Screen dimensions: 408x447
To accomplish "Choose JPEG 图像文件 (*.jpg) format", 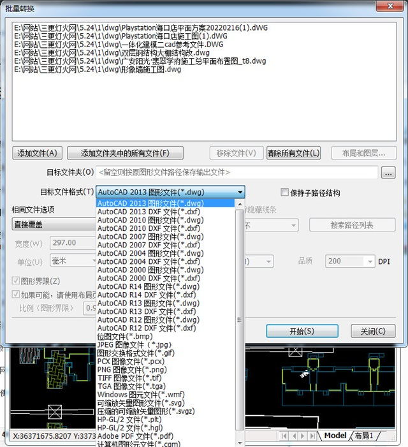I will pyautogui.click(x=166, y=344).
